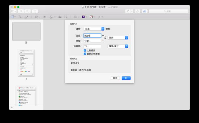
Task: Open the Share button in toolbar
Action: (35, 11)
